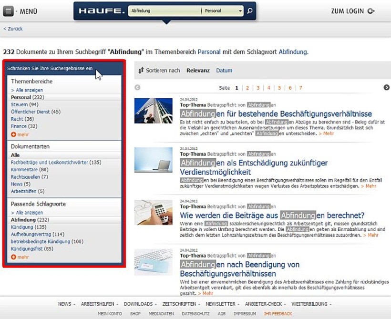391x319 pixels.
Task: Sort results by Datum
Action: point(224,71)
